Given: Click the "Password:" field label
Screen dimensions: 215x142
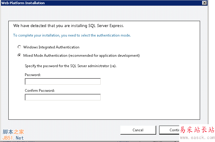Looking at the screenshot, I should click(x=33, y=75).
